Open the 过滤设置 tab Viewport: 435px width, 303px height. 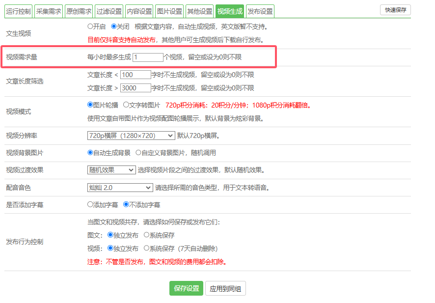pos(109,11)
